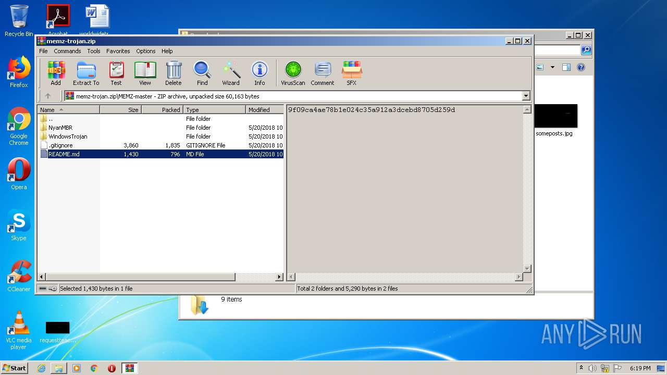Show hidden tray icons arrow

581,368
